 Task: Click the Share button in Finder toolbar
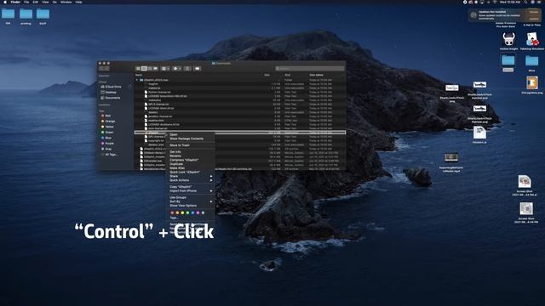(x=187, y=69)
